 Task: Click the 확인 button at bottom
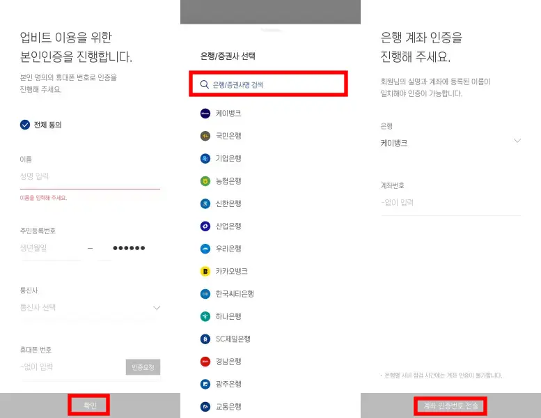point(90,405)
